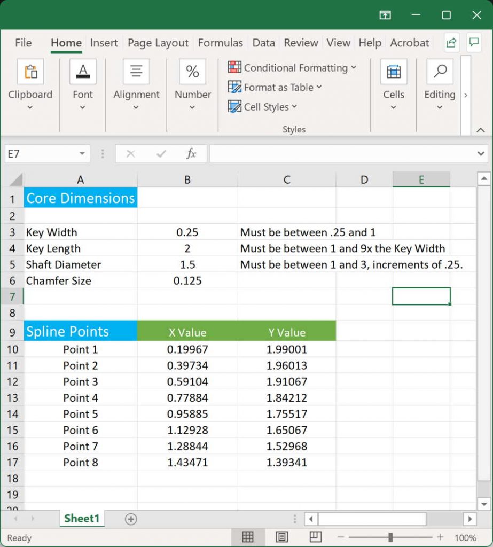Switch to the Page Layout tab
Image resolution: width=493 pixels, height=547 pixels.
coord(158,43)
